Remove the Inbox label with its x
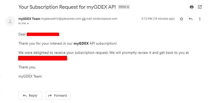209x103 pixels. 128,7
